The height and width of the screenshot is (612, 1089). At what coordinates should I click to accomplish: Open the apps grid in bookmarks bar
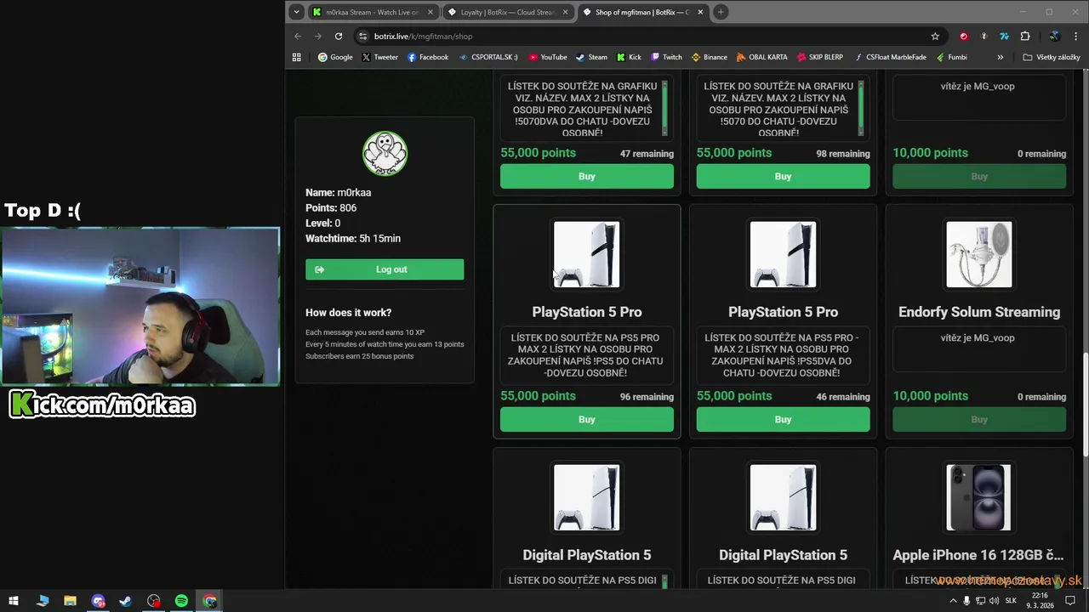(x=297, y=57)
